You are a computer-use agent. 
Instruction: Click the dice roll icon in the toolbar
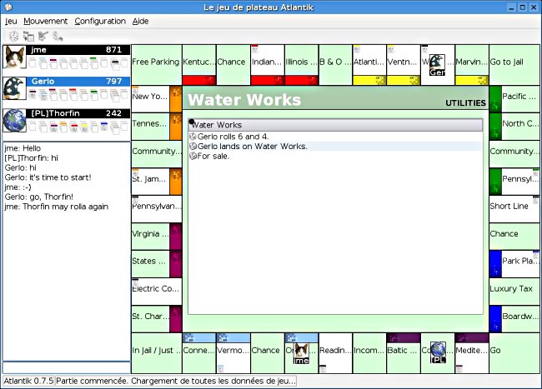(x=13, y=36)
